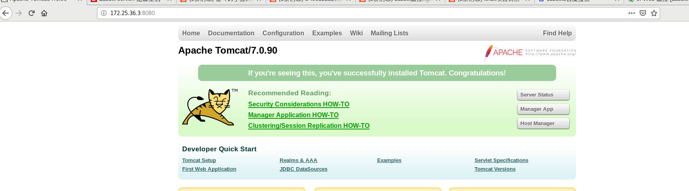Click the browser forward arrow

pyautogui.click(x=19, y=13)
